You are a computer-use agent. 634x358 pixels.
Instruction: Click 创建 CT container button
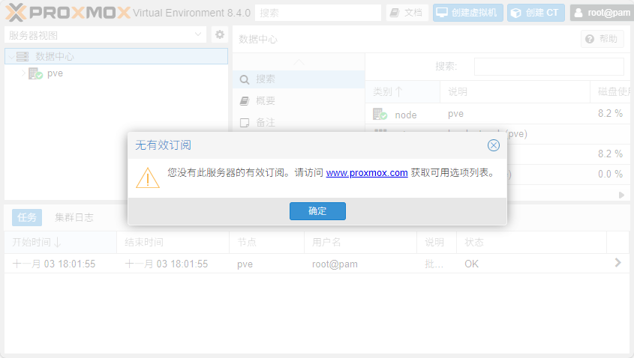[536, 13]
